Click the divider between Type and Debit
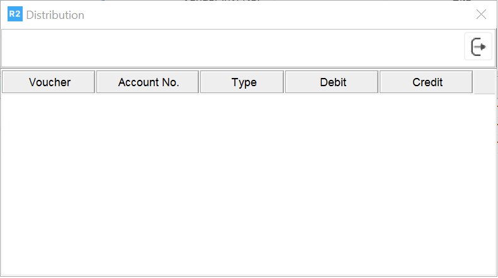 (x=285, y=82)
